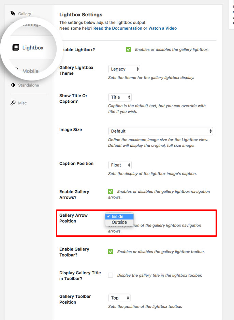Viewport: 234px width, 320px height.
Task: Open the Gallery Lightbox Theme dropdown
Action: tap(124, 69)
